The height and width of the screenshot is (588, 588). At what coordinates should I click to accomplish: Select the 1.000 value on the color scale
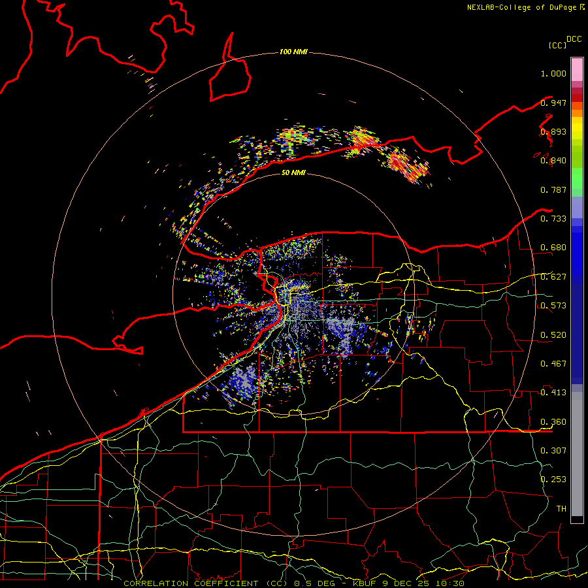click(553, 73)
